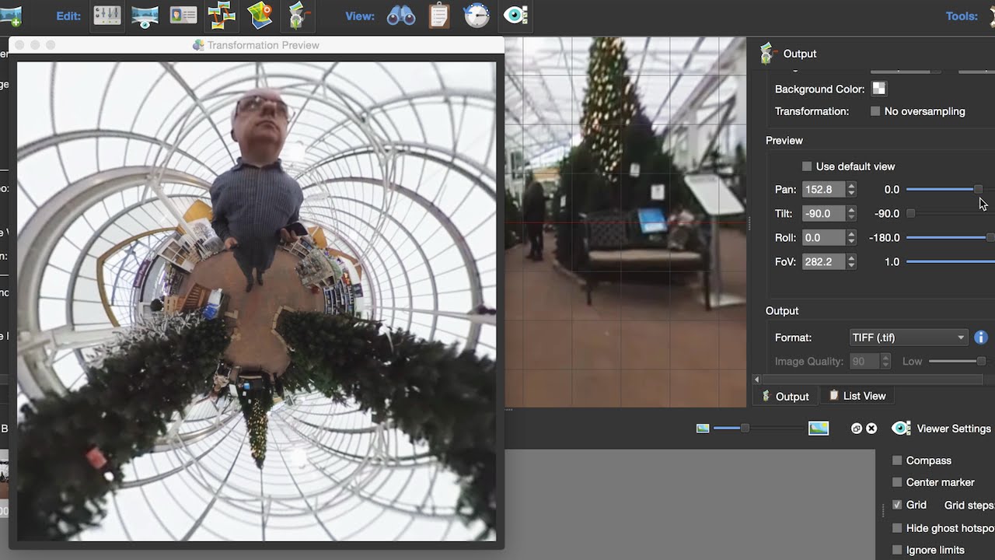
Task: Open the List View clipboard icon
Action: (x=439, y=16)
